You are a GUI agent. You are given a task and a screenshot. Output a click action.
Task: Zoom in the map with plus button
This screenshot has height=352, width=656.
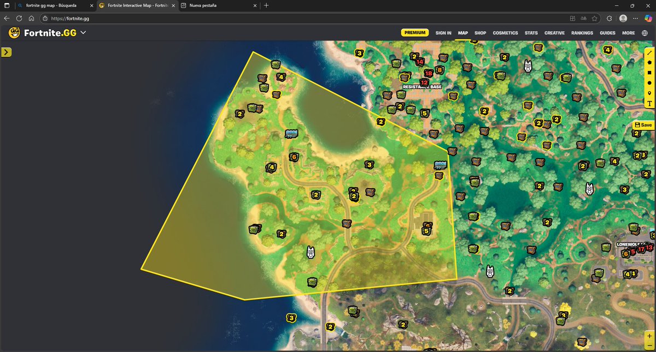click(649, 336)
